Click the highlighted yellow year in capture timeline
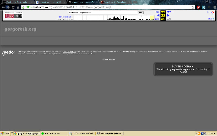217x136 pixels. [152, 18]
